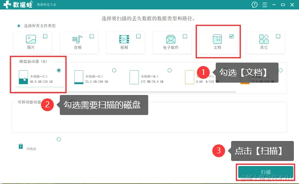
Task: Click the 文档 label under document icon
Action: click(217, 47)
